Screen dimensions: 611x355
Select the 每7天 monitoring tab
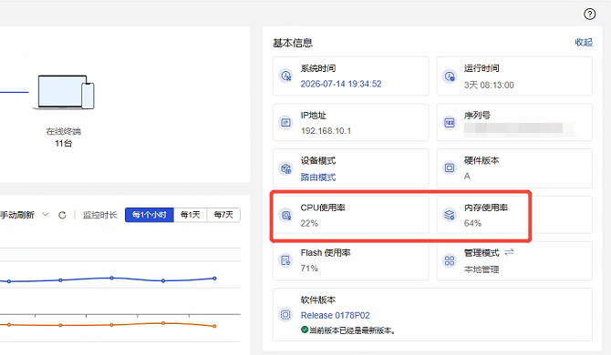tap(223, 215)
